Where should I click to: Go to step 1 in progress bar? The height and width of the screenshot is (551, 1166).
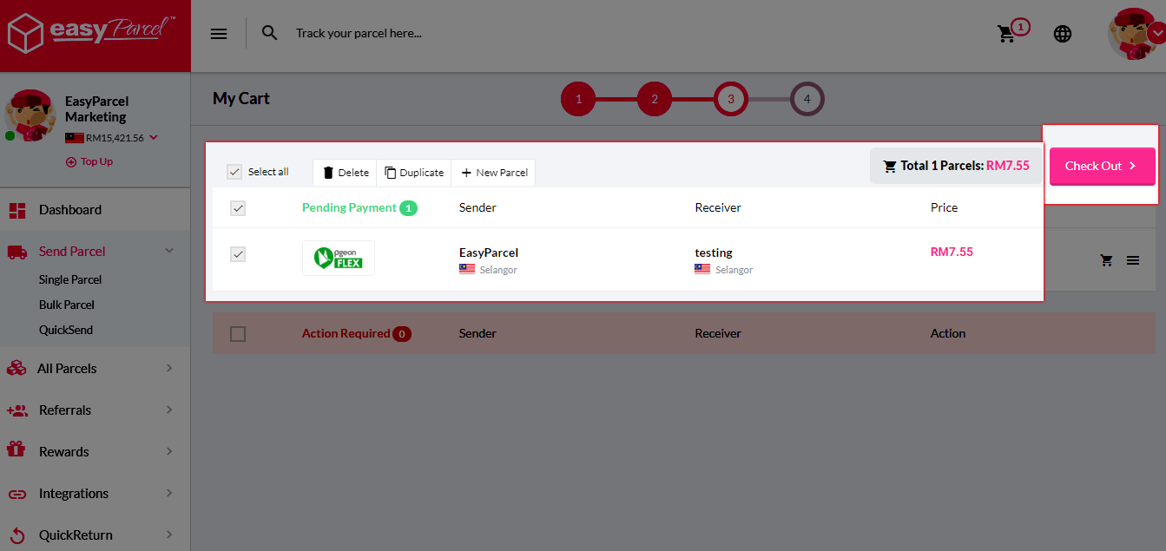click(578, 99)
